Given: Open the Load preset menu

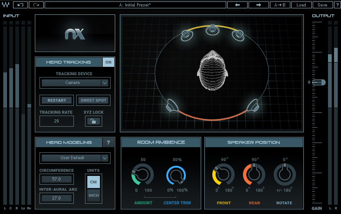Looking at the screenshot, I should click(x=301, y=5).
